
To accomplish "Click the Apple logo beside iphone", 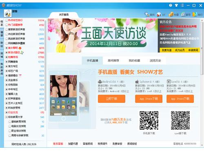I will 137,82.
